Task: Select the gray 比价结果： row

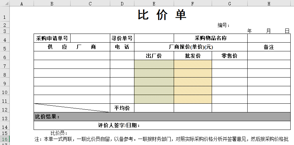Action: click(162, 117)
